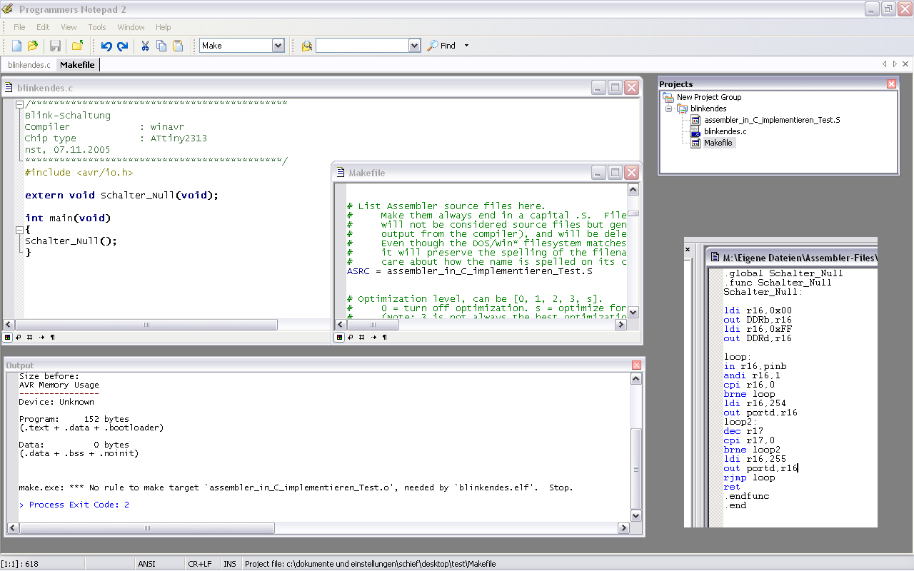
Task: Toggle line numbers in blinkendes.c window
Action: click(x=30, y=337)
